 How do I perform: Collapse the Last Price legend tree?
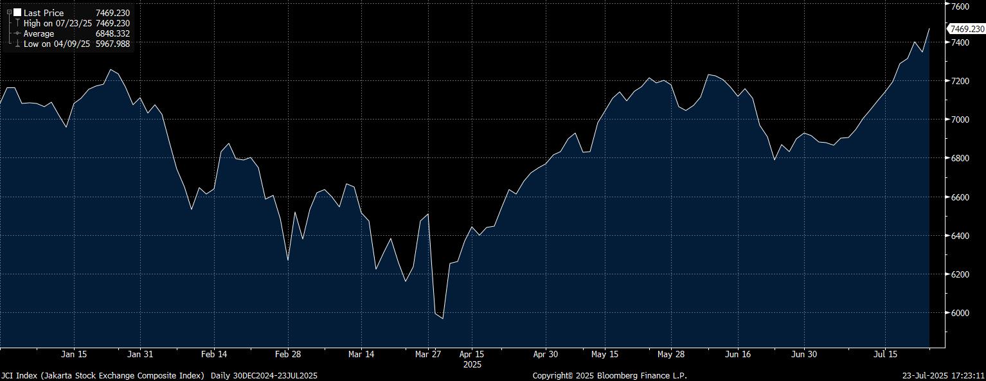9,12
